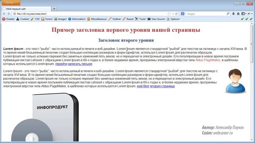Go forward with the forward arrow
255x143 pixels.
coord(9,14)
